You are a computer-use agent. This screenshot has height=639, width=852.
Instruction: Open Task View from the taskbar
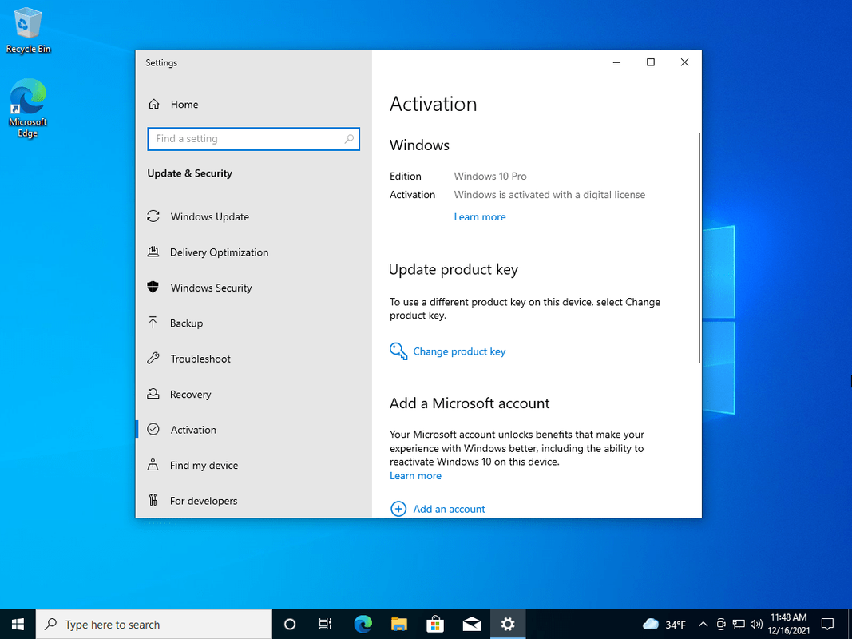tap(325, 625)
